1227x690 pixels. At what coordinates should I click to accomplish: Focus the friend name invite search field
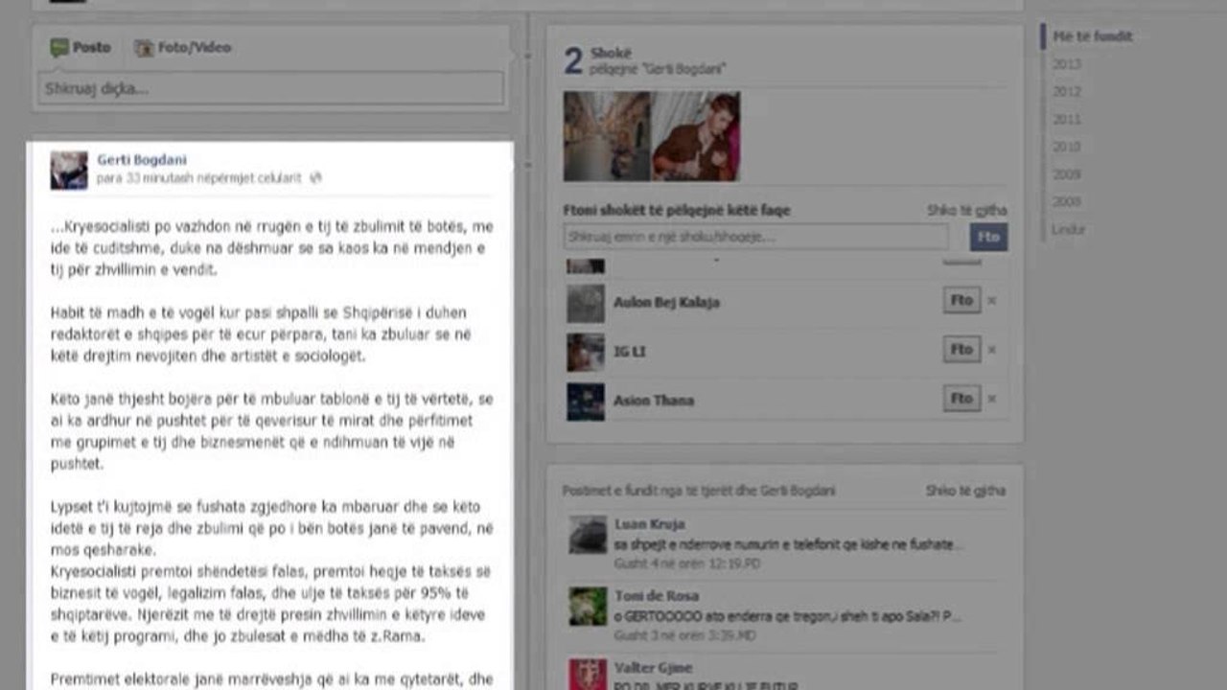pyautogui.click(x=755, y=237)
